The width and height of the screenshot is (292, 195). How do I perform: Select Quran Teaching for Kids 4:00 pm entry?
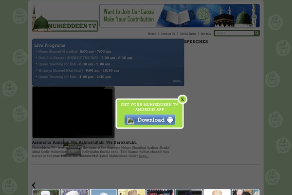[74, 77]
